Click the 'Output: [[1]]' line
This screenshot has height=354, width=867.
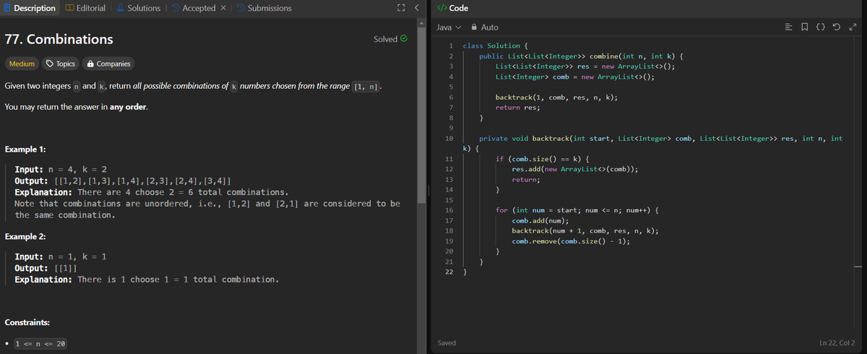47,268
